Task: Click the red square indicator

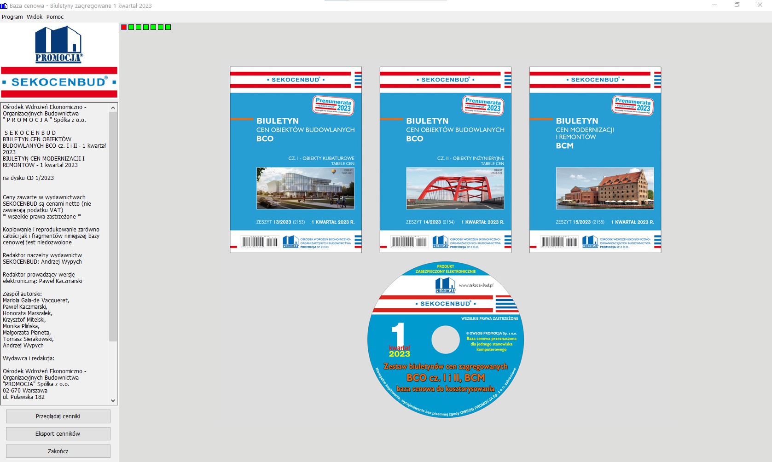Action: point(124,27)
